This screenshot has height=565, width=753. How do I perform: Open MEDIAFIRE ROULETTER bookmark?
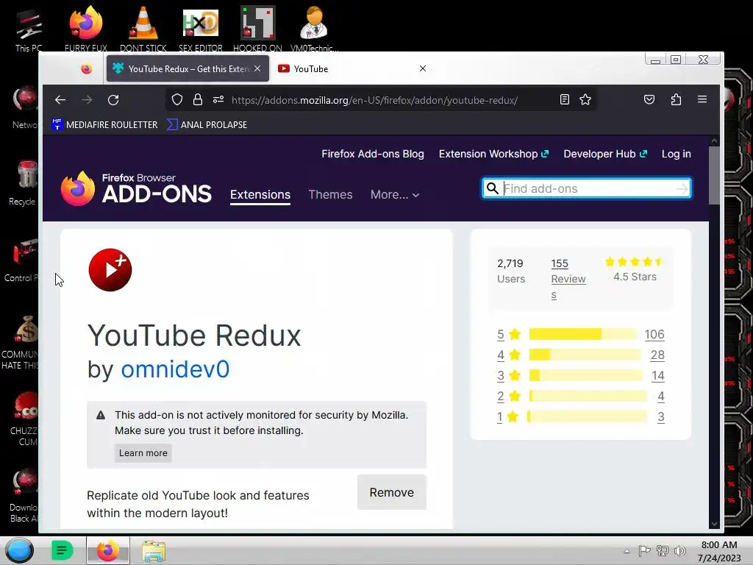(x=104, y=124)
